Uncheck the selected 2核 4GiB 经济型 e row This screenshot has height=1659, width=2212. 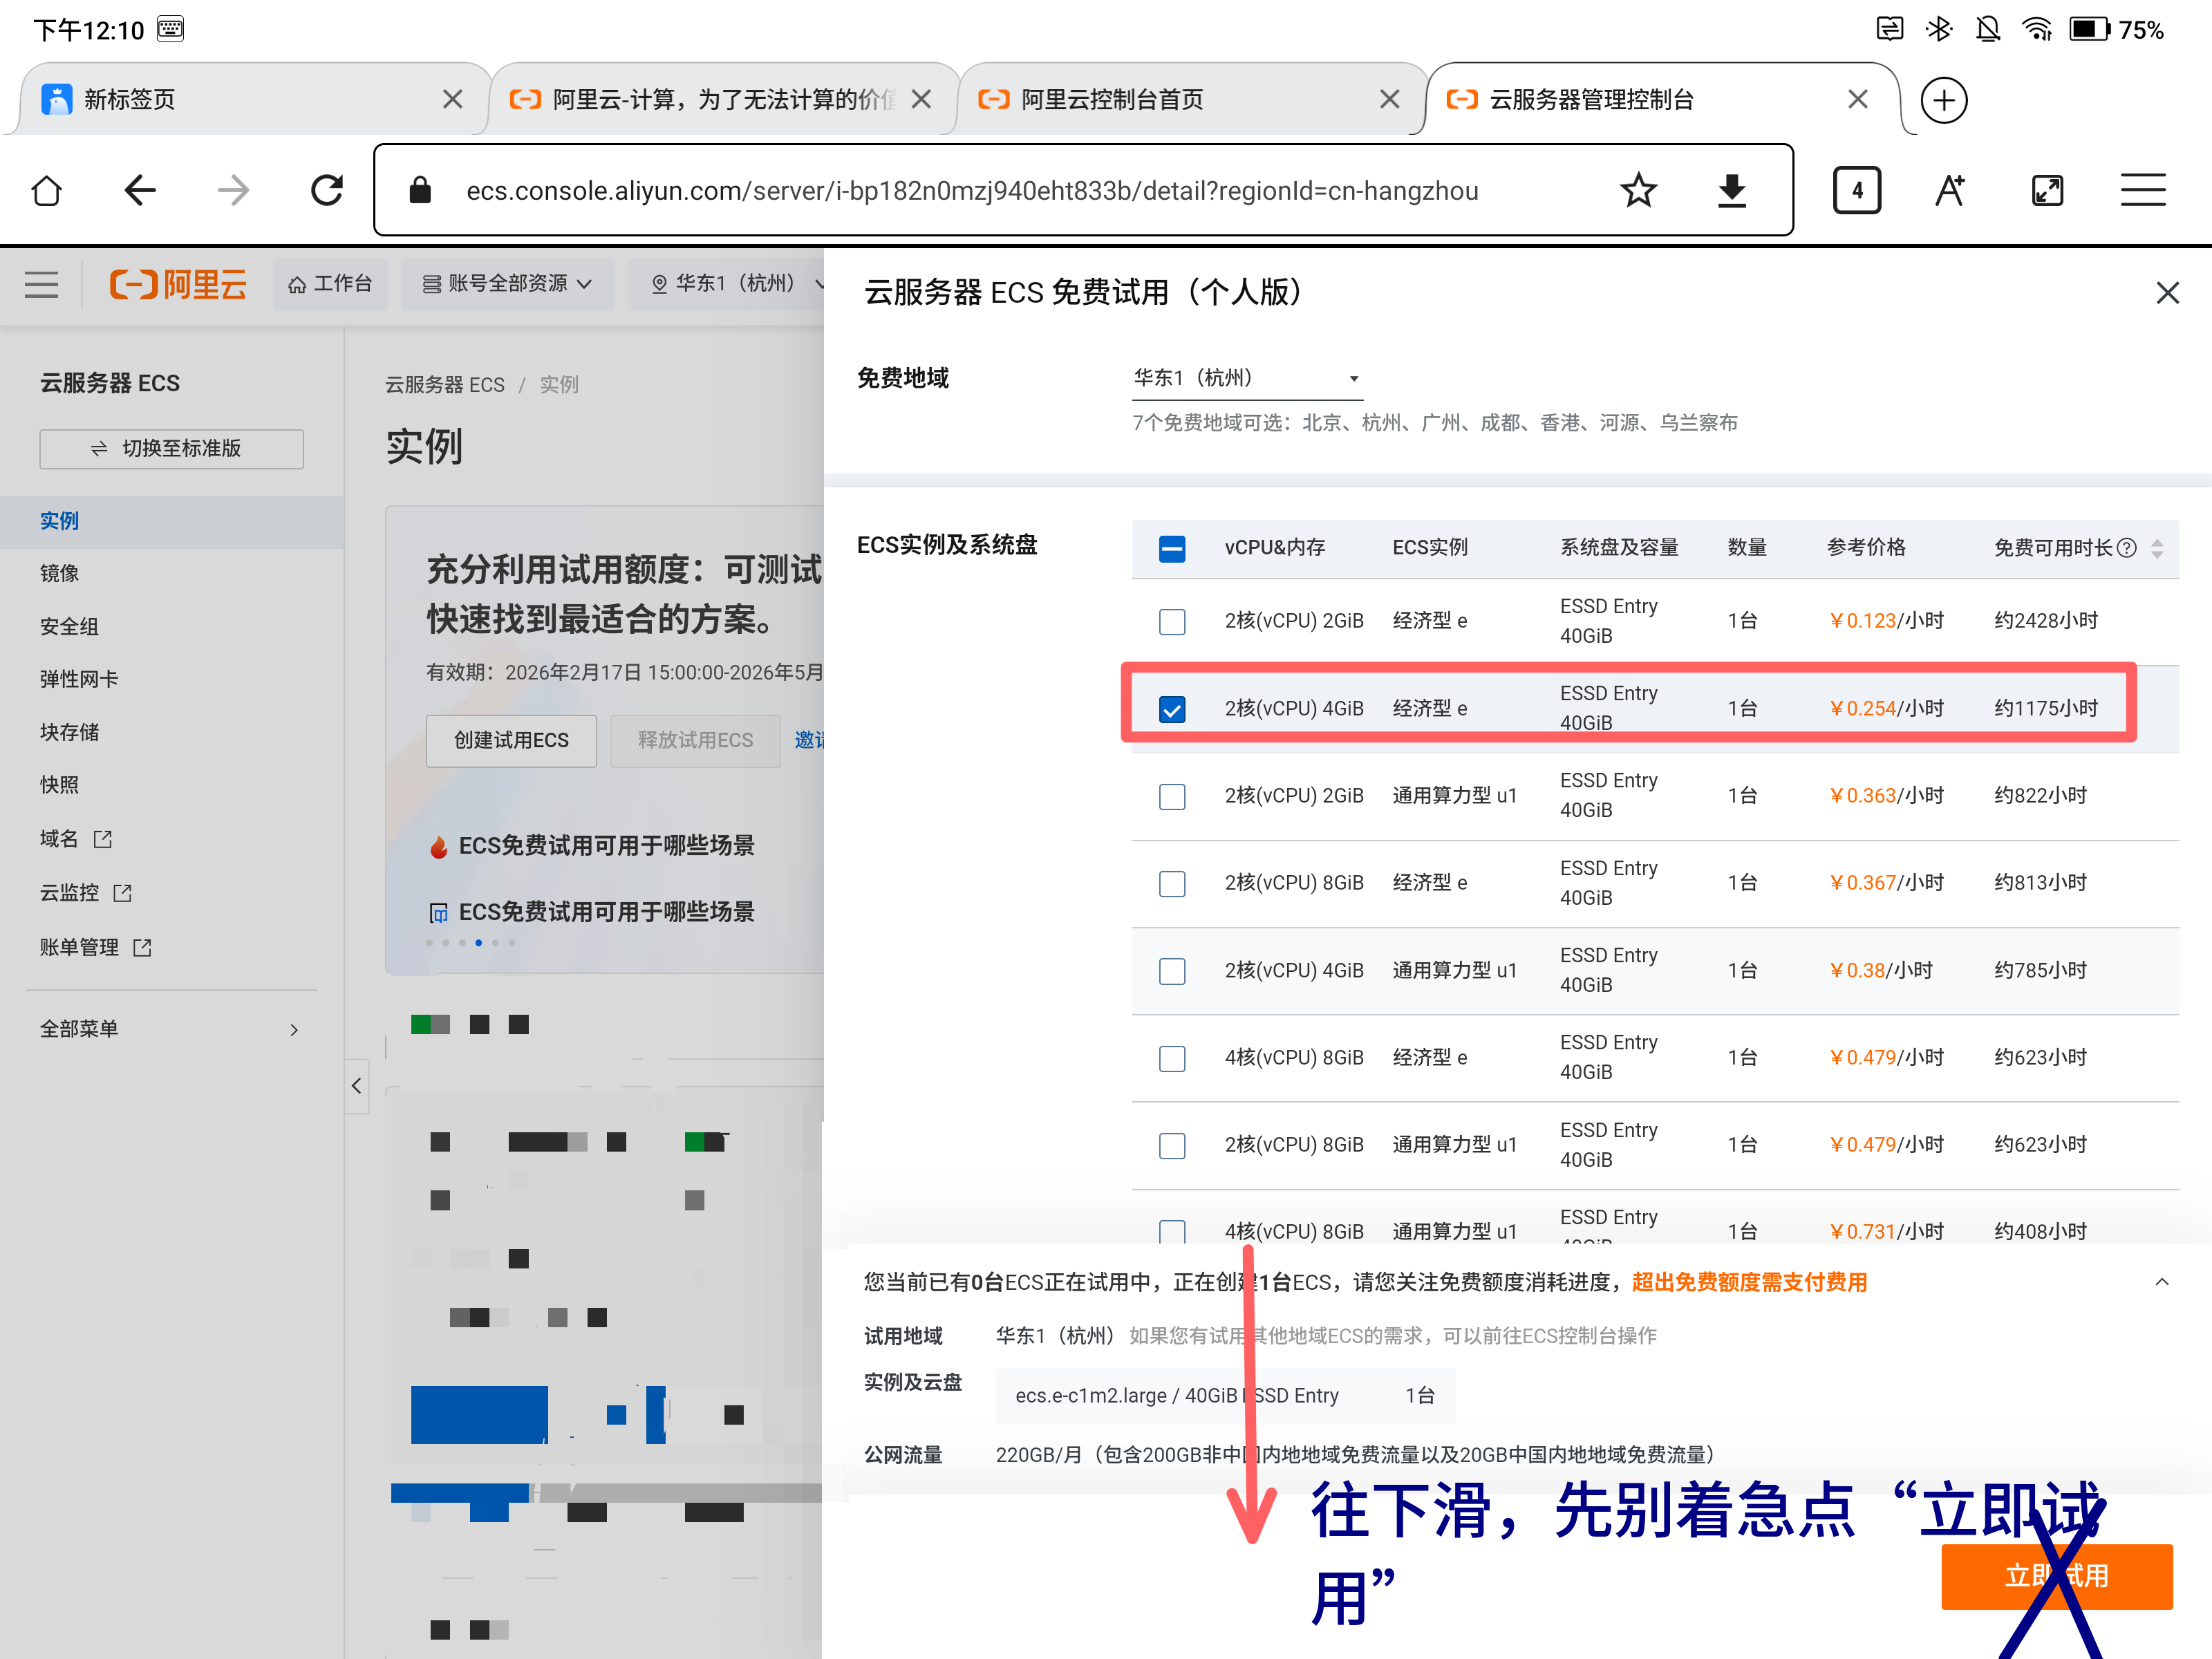pyautogui.click(x=1172, y=709)
